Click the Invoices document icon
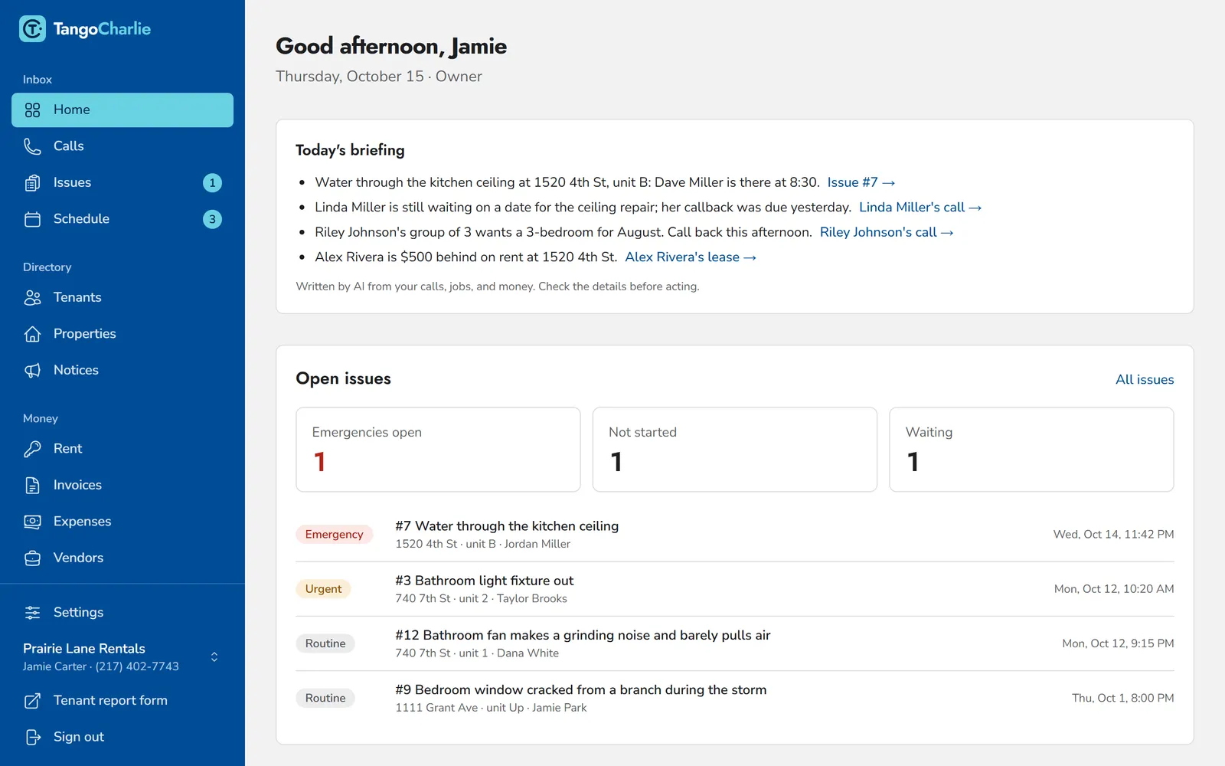 pyautogui.click(x=32, y=486)
